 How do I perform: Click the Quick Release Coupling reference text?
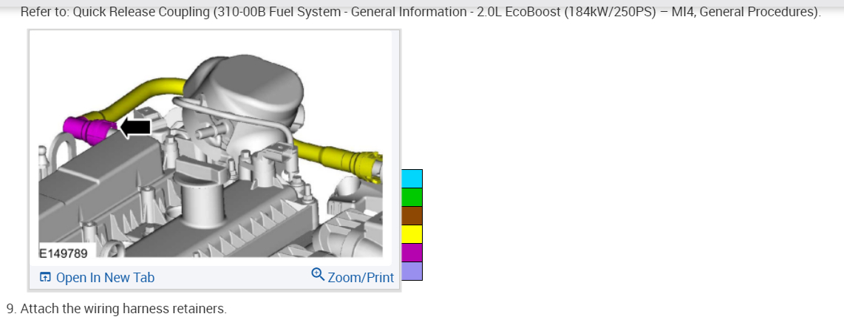421,12
